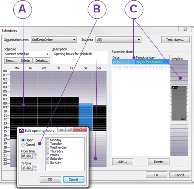This screenshot has width=194, height=189.
Task: Expand the Subarea dropdown
Action: pyautogui.click(x=118, y=40)
